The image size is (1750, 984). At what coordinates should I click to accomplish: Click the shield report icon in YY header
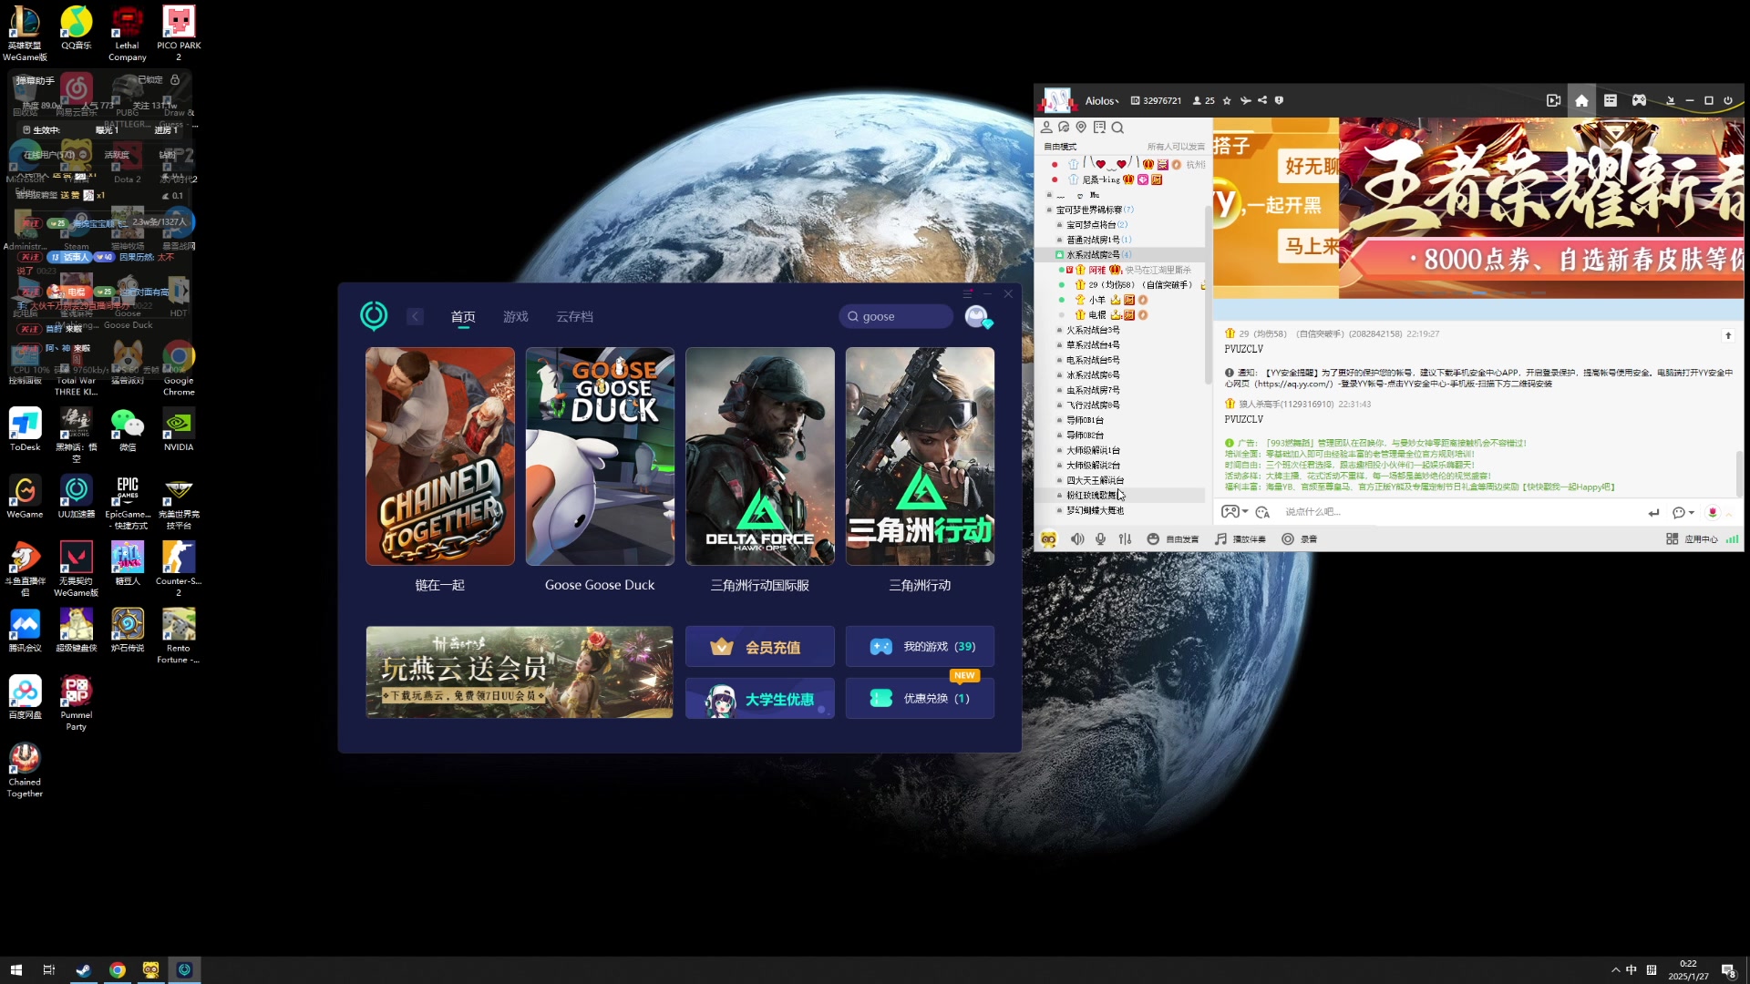click(1279, 100)
